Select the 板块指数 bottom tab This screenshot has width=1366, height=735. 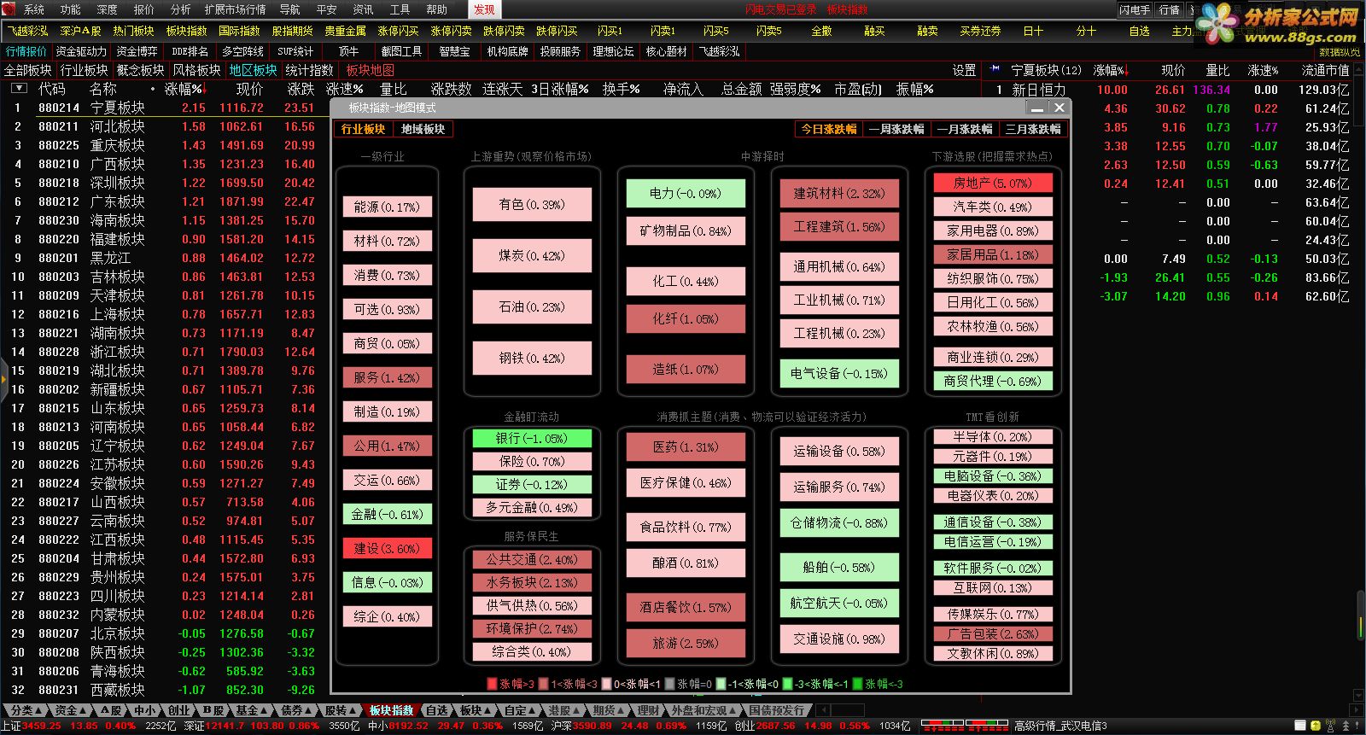point(391,710)
